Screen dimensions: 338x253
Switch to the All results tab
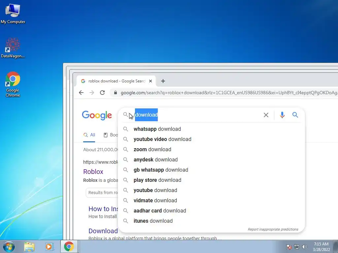[89, 135]
